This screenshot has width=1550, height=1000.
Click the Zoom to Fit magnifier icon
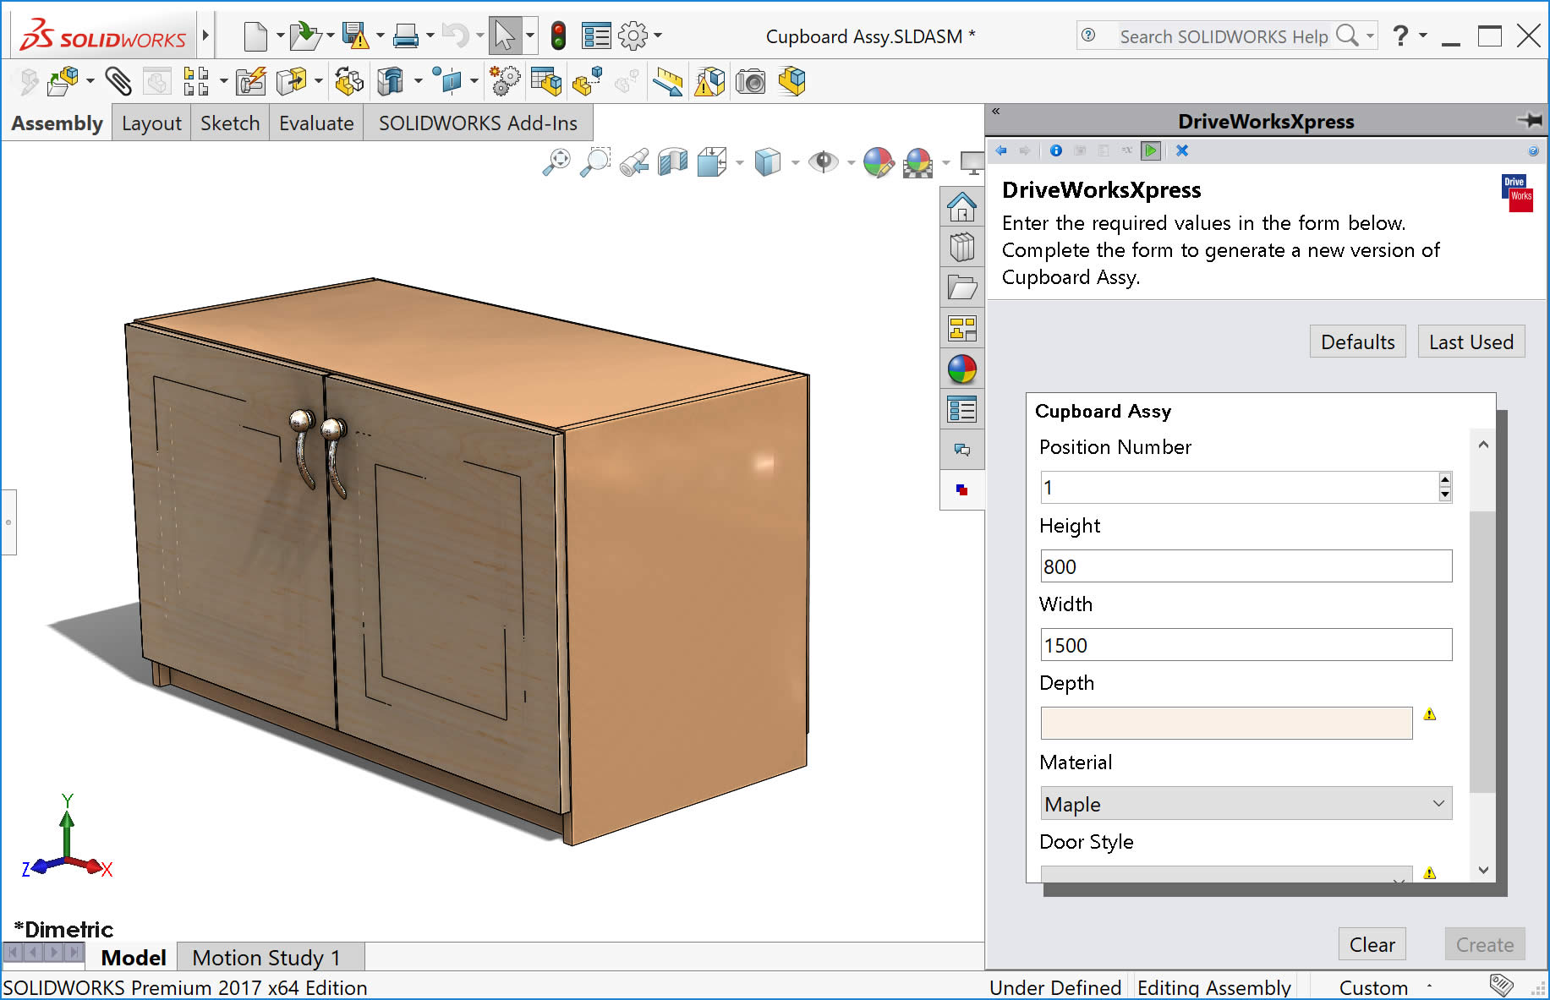point(556,161)
